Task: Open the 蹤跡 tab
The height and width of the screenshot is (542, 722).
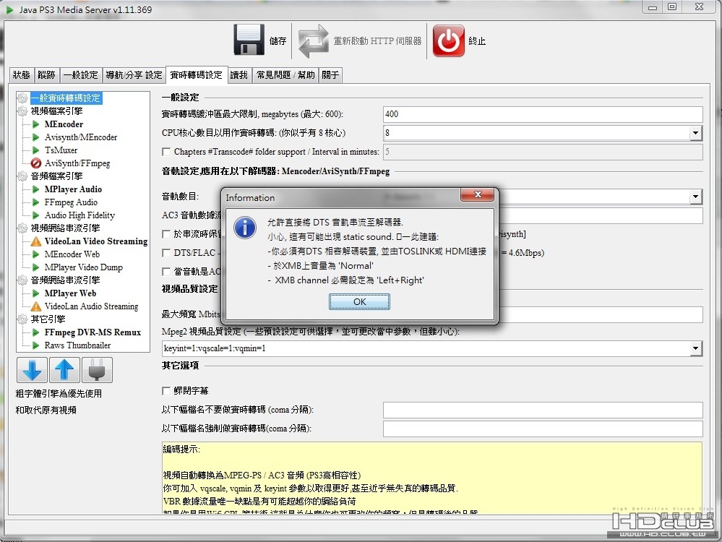Action: 46,75
